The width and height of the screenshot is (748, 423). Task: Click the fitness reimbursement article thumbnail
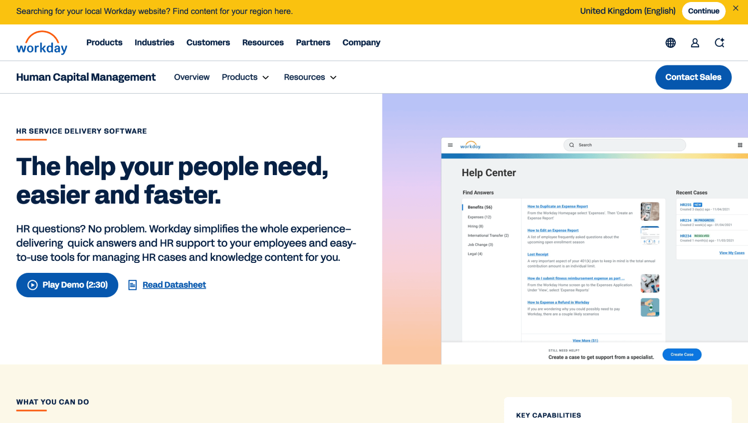(650, 283)
